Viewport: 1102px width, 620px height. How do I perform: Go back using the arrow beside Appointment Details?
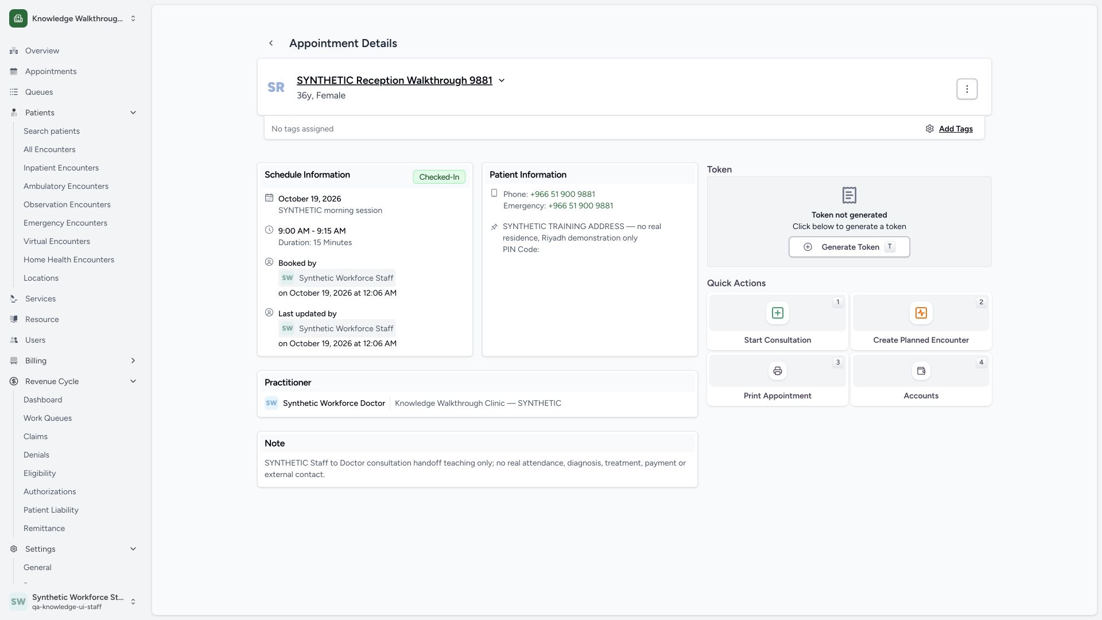click(271, 43)
